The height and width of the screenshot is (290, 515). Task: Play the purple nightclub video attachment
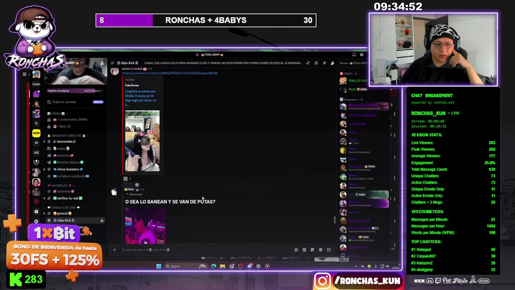pos(145,226)
